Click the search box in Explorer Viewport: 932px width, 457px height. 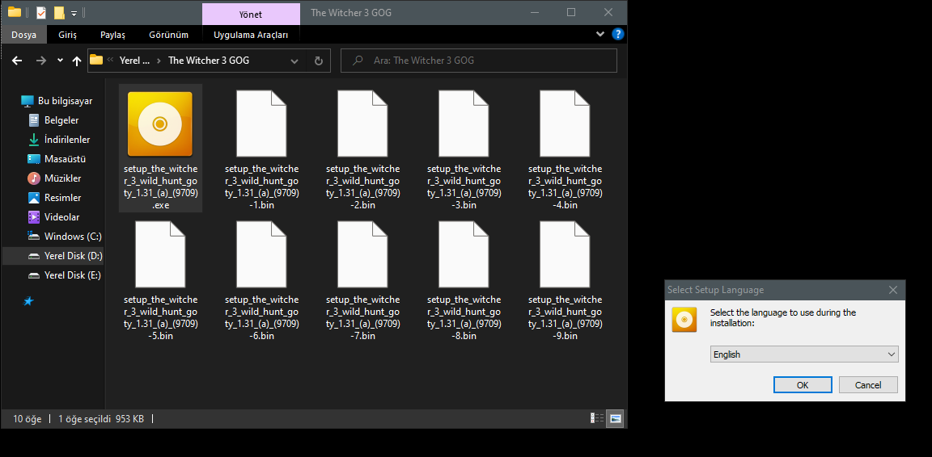479,61
